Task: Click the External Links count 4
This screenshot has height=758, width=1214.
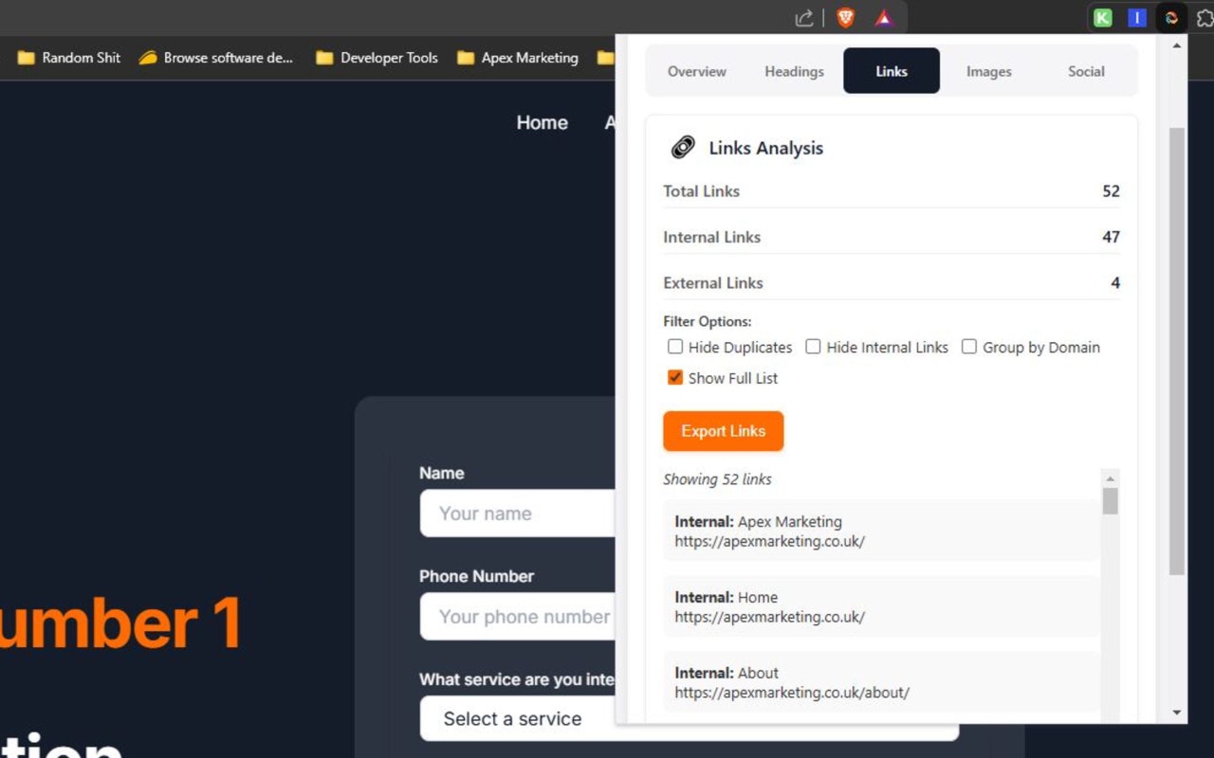Action: [1115, 282]
